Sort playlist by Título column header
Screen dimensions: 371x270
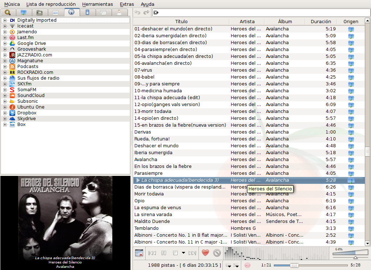click(x=181, y=21)
